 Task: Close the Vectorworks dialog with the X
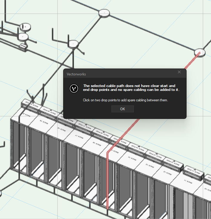click(179, 72)
